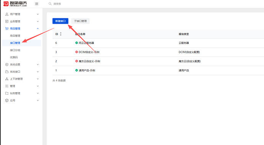This screenshot has width=264, height=145.
Task: Click module type 魔方云(自定义配置) cell
Action: click(x=189, y=61)
